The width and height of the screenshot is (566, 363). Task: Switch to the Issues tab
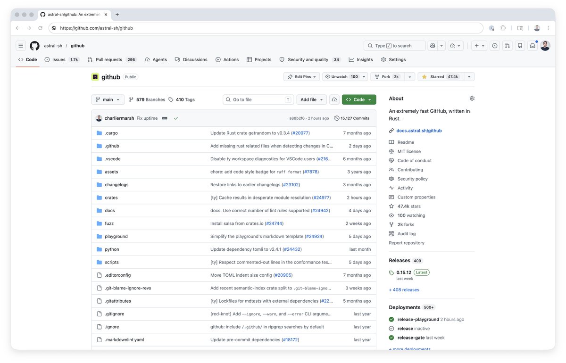point(62,60)
